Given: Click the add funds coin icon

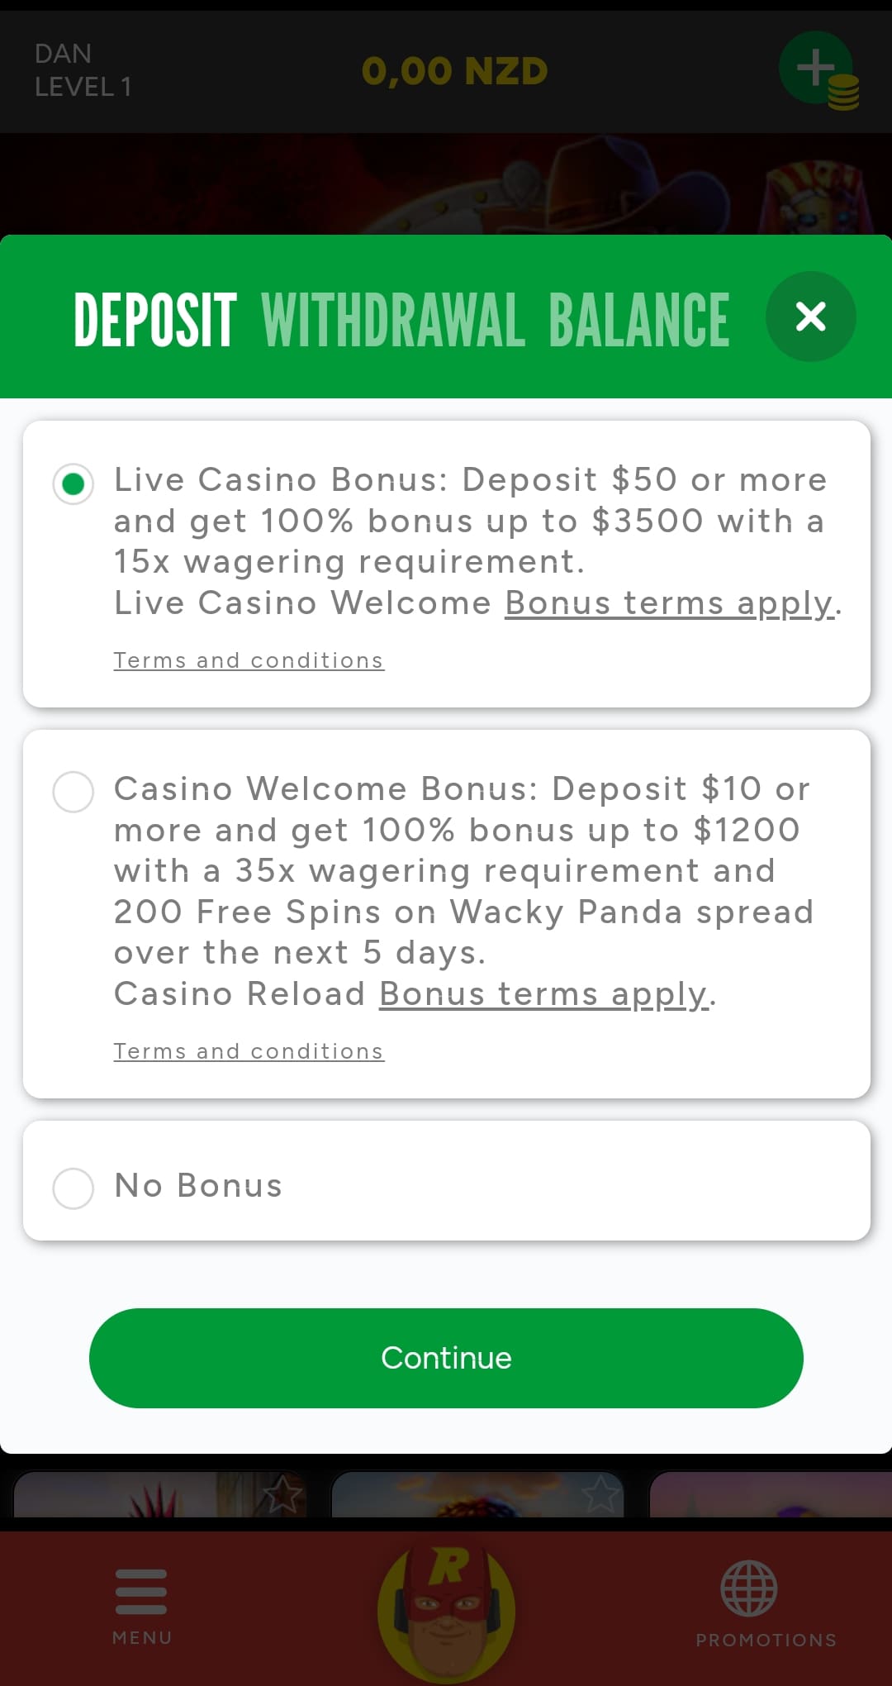Looking at the screenshot, I should (818, 70).
